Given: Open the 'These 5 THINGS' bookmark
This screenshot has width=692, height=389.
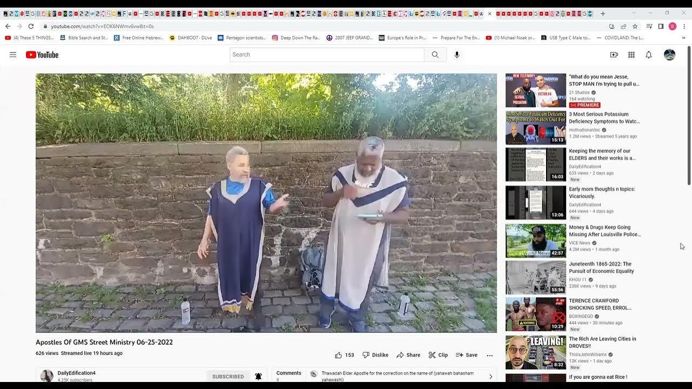Looking at the screenshot, I should 29,38.
